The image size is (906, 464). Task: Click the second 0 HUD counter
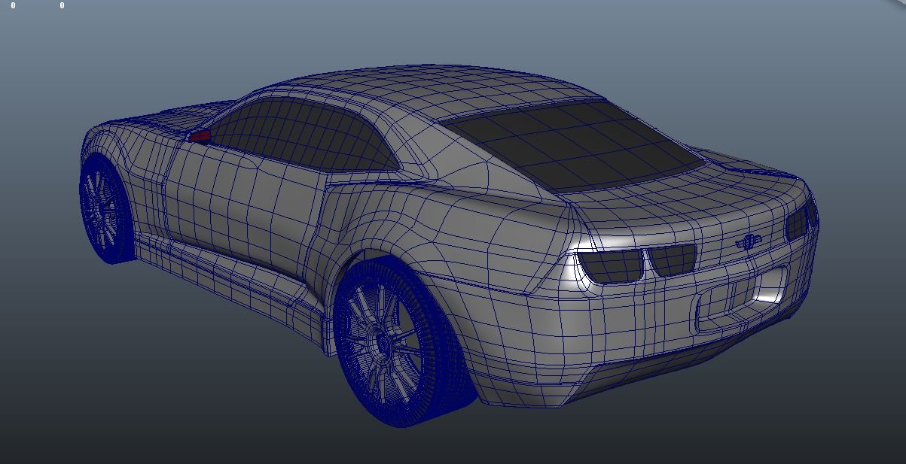[x=62, y=5]
